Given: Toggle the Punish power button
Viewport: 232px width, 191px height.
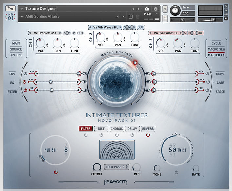Looking at the screenshot, I should [56, 172].
